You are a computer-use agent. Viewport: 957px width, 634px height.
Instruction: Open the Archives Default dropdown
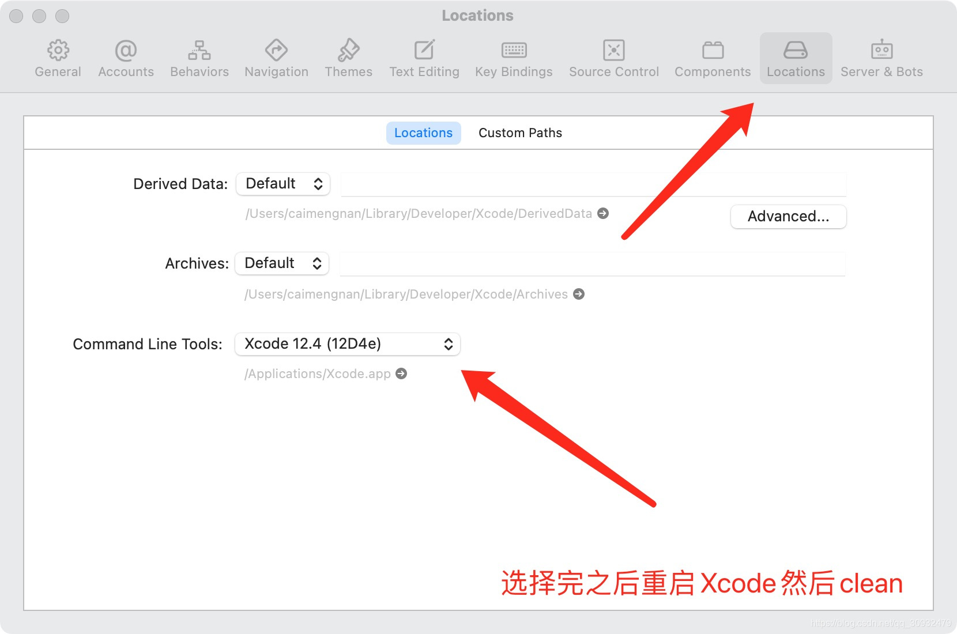[282, 263]
